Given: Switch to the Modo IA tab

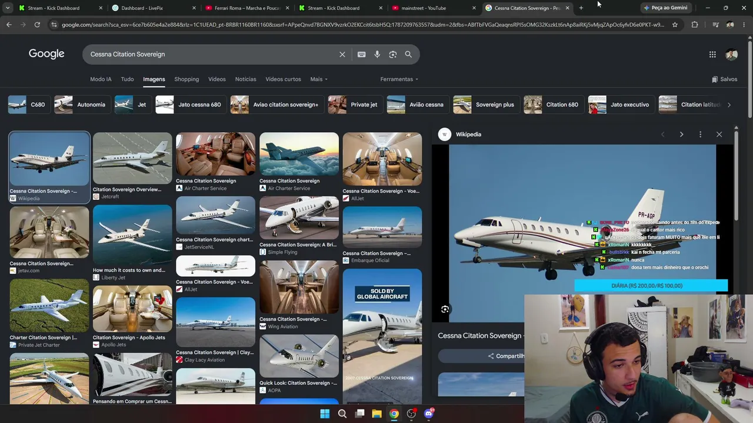Looking at the screenshot, I should tap(101, 79).
